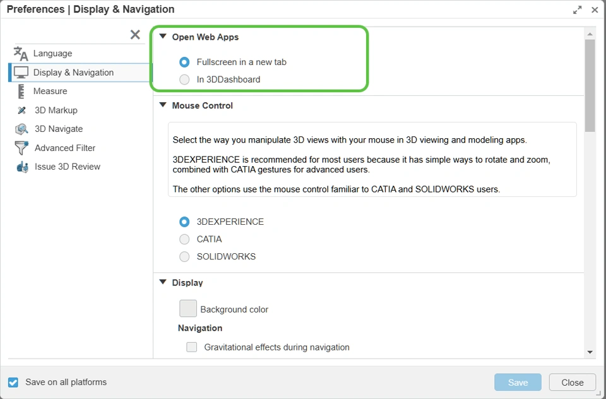
Task: Click the Issue 3D Review icon
Action: click(22, 167)
